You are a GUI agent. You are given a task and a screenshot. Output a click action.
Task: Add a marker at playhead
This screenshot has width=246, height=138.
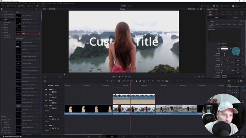click(153, 81)
